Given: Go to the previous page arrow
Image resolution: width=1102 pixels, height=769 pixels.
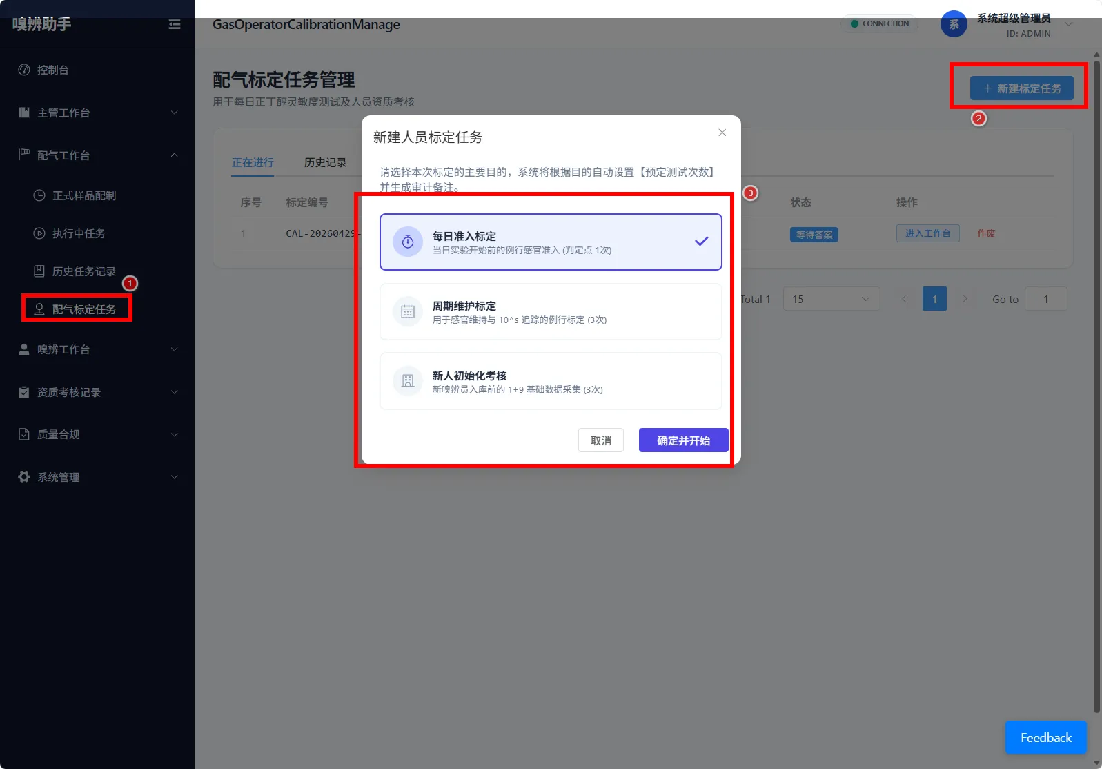Looking at the screenshot, I should (904, 299).
